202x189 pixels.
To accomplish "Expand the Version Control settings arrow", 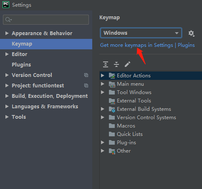I will point(7,75).
